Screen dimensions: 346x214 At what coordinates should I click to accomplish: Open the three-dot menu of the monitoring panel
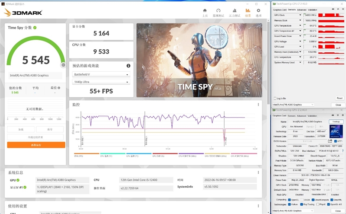pos(259,104)
